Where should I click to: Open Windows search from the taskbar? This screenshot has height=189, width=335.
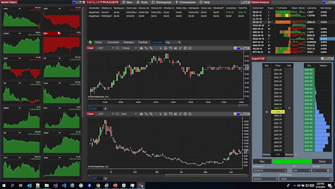click(x=12, y=186)
